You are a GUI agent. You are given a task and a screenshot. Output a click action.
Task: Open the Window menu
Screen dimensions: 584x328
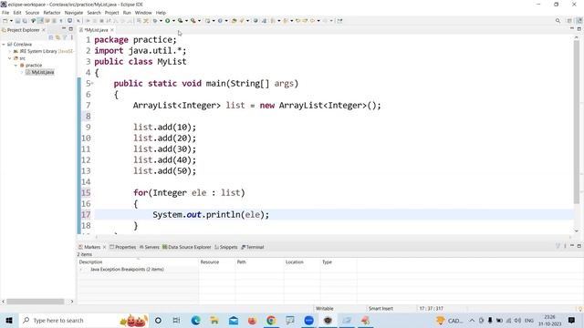[x=143, y=13]
